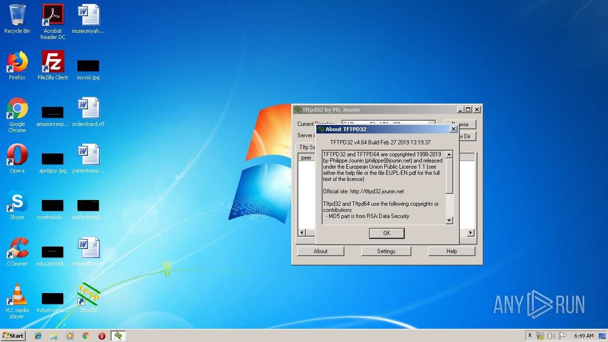The height and width of the screenshot is (342, 608).
Task: Show hidden system tray icons
Action: 530,336
